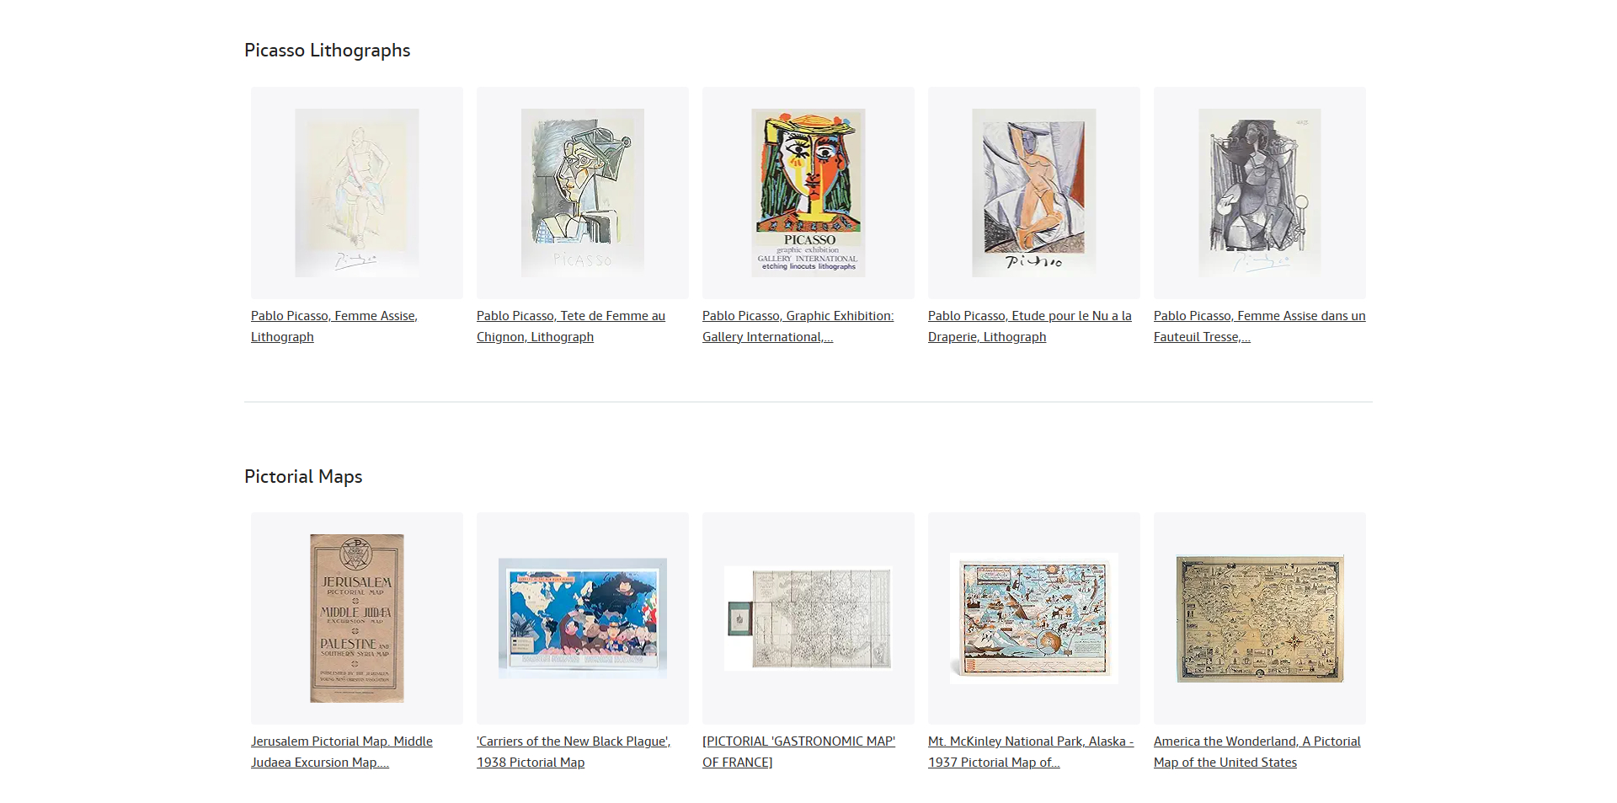Open the Gastronomic Map of France image
Screen dimensions: 1617x803
[808, 618]
